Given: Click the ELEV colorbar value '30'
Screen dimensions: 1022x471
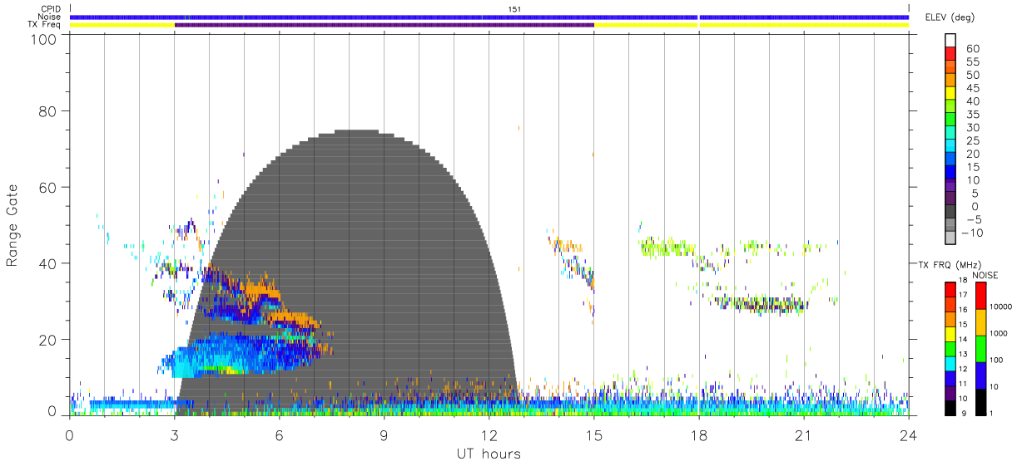Looking at the screenshot, I should pyautogui.click(x=972, y=127).
